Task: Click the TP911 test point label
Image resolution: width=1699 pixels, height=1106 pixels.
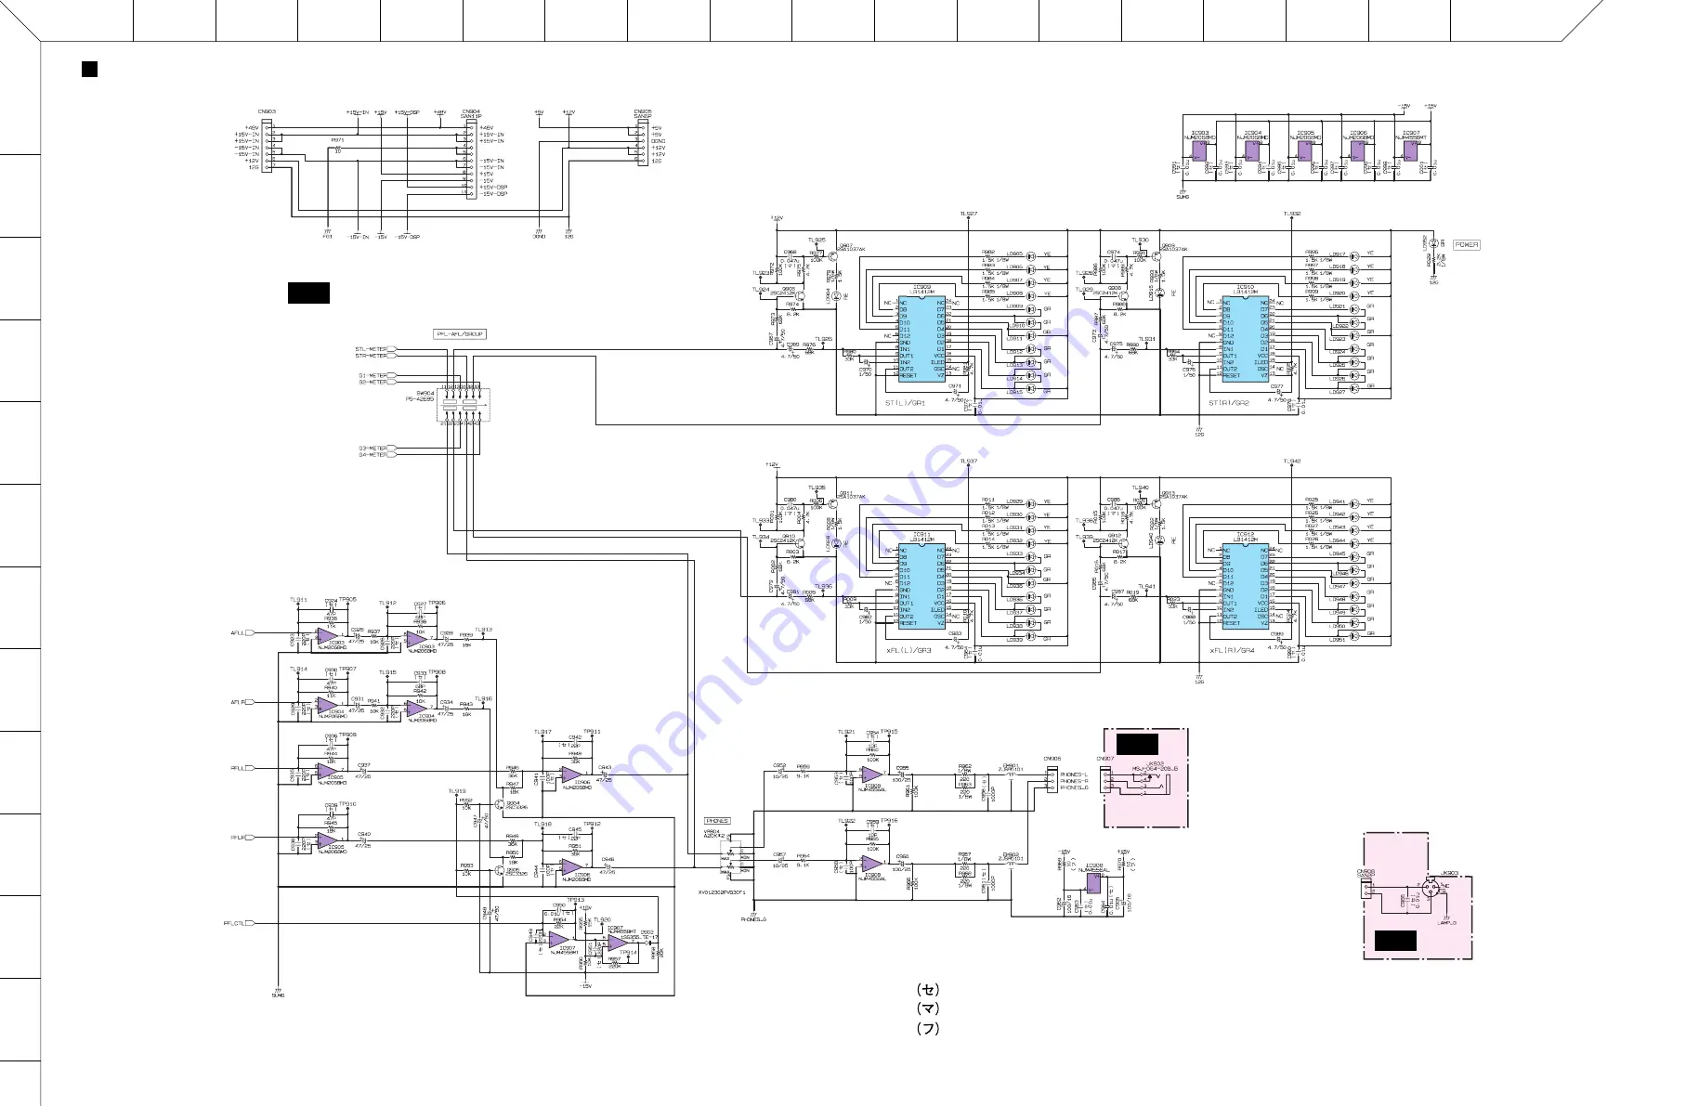Action: [x=592, y=732]
